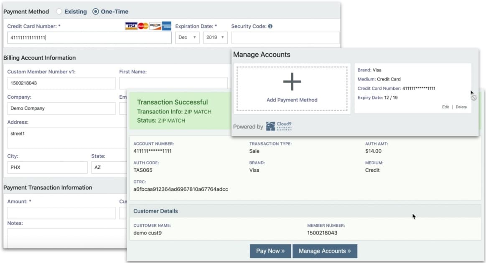Open the expiration month dropdown showing Dec

(187, 37)
